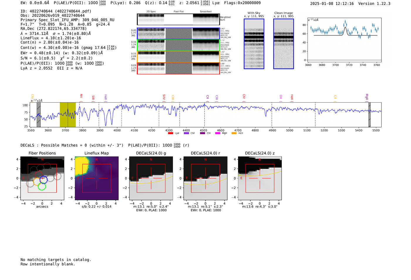Select the red-bordered fiber spectrum row

(178, 68)
